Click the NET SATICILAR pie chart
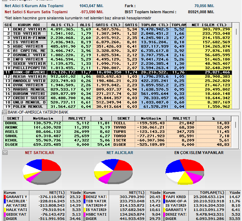 [42, 172]
